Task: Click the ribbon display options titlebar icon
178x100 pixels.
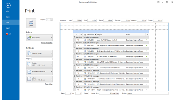Action: click(x=158, y=2)
